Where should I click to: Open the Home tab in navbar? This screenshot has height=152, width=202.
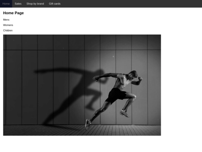6,4
